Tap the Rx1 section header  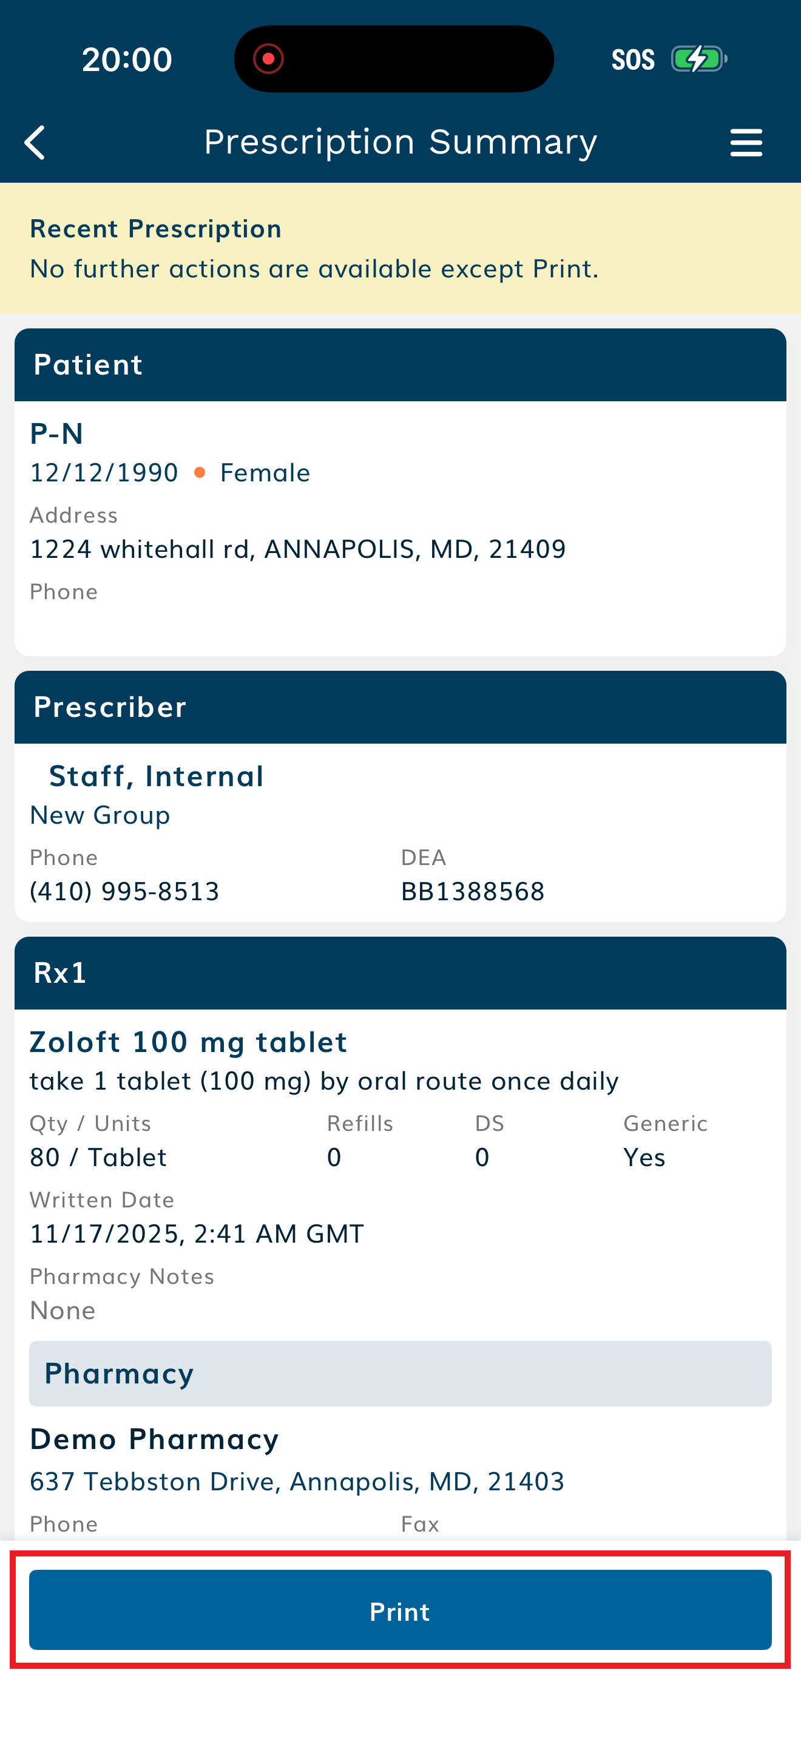[x=400, y=973]
